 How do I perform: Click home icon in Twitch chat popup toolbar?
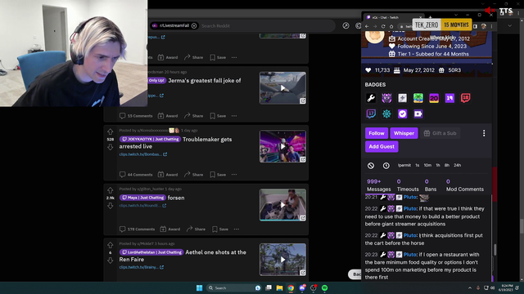coord(391,26)
